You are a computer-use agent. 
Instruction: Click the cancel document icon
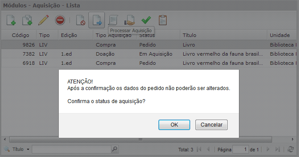81,20
